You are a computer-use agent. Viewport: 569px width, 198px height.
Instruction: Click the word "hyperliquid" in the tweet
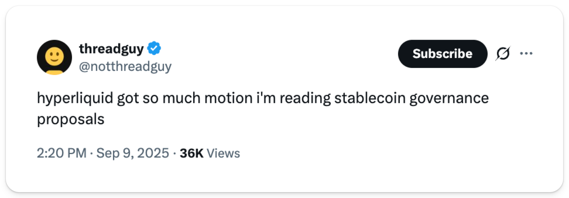[75, 98]
